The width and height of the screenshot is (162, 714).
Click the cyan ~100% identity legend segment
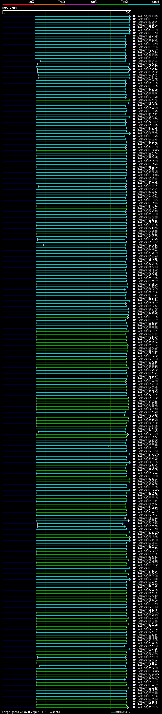[144, 5]
